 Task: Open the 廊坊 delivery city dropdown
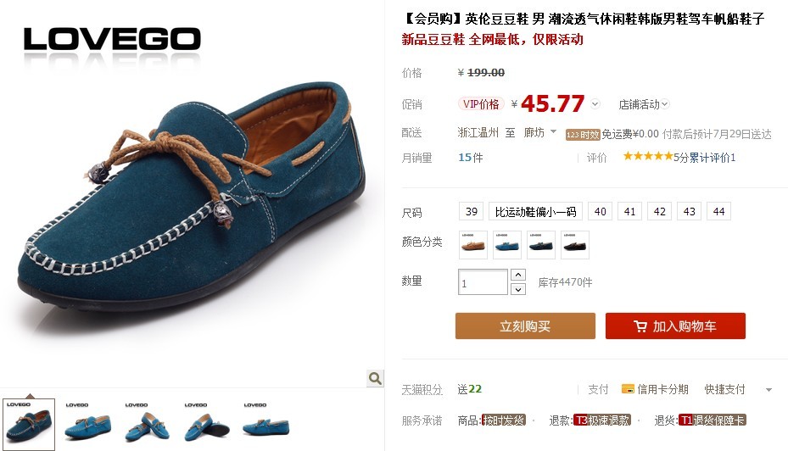point(540,132)
